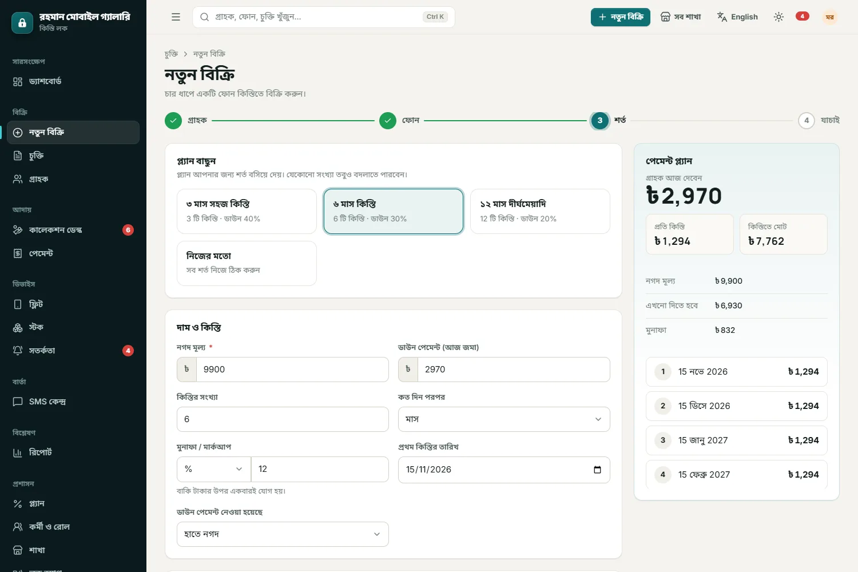Click the কিস্তির সংখ্যা field showing 6

click(x=283, y=419)
